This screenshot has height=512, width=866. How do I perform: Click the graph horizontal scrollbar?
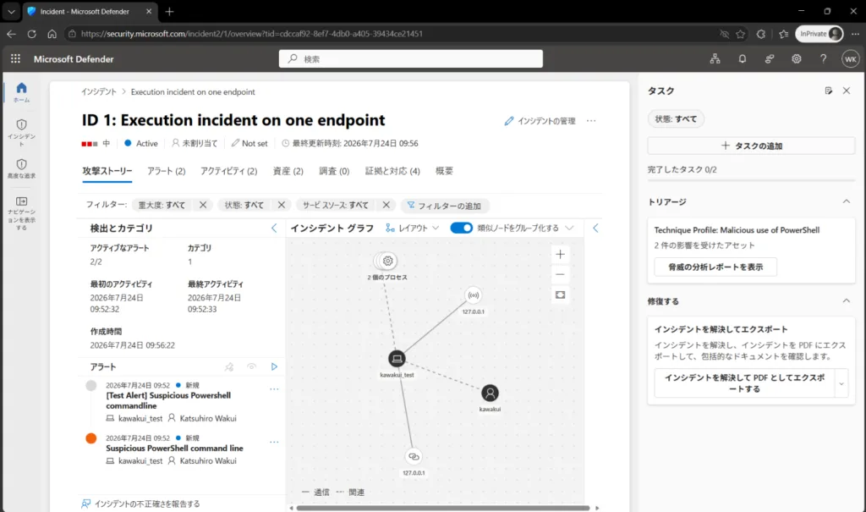pos(443,508)
